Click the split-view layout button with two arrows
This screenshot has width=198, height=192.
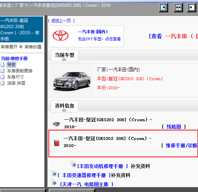178,7
